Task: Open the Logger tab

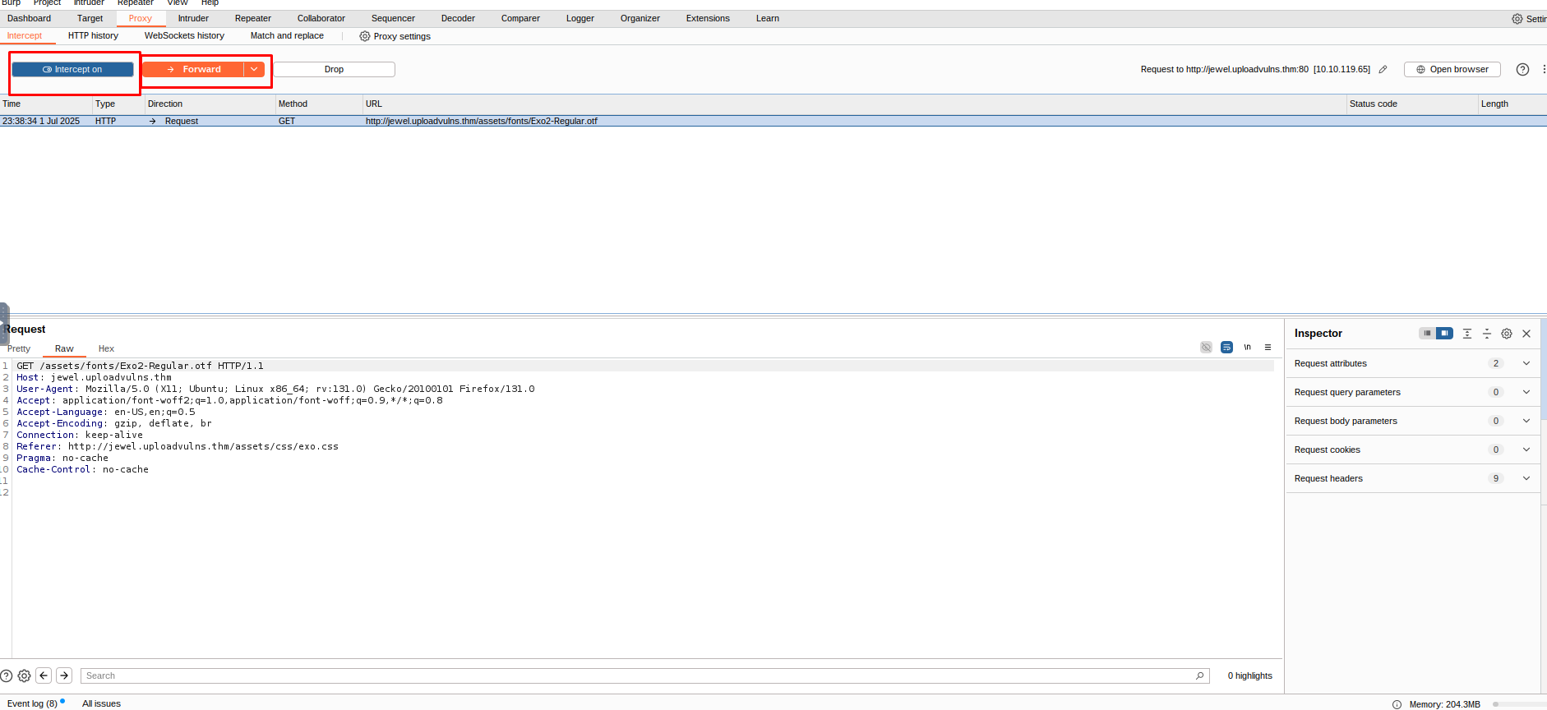Action: tap(580, 19)
